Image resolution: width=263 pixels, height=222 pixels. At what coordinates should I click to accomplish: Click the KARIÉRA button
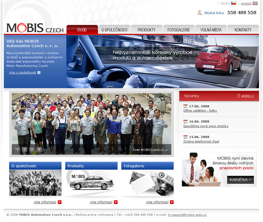(x=240, y=180)
